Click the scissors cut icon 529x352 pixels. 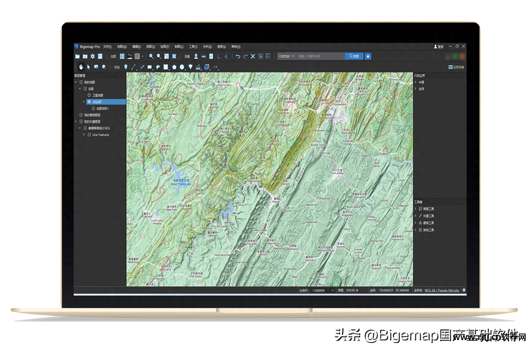[253, 56]
